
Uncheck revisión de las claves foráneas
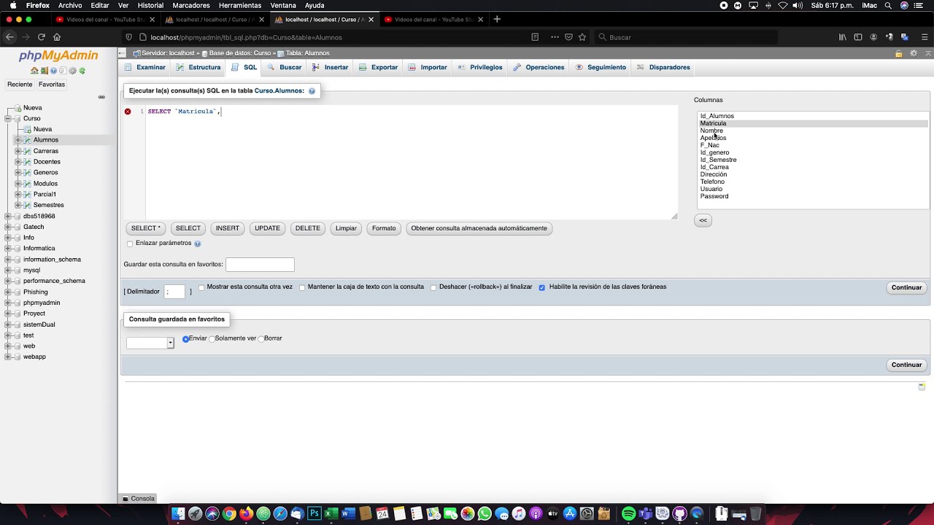542,287
